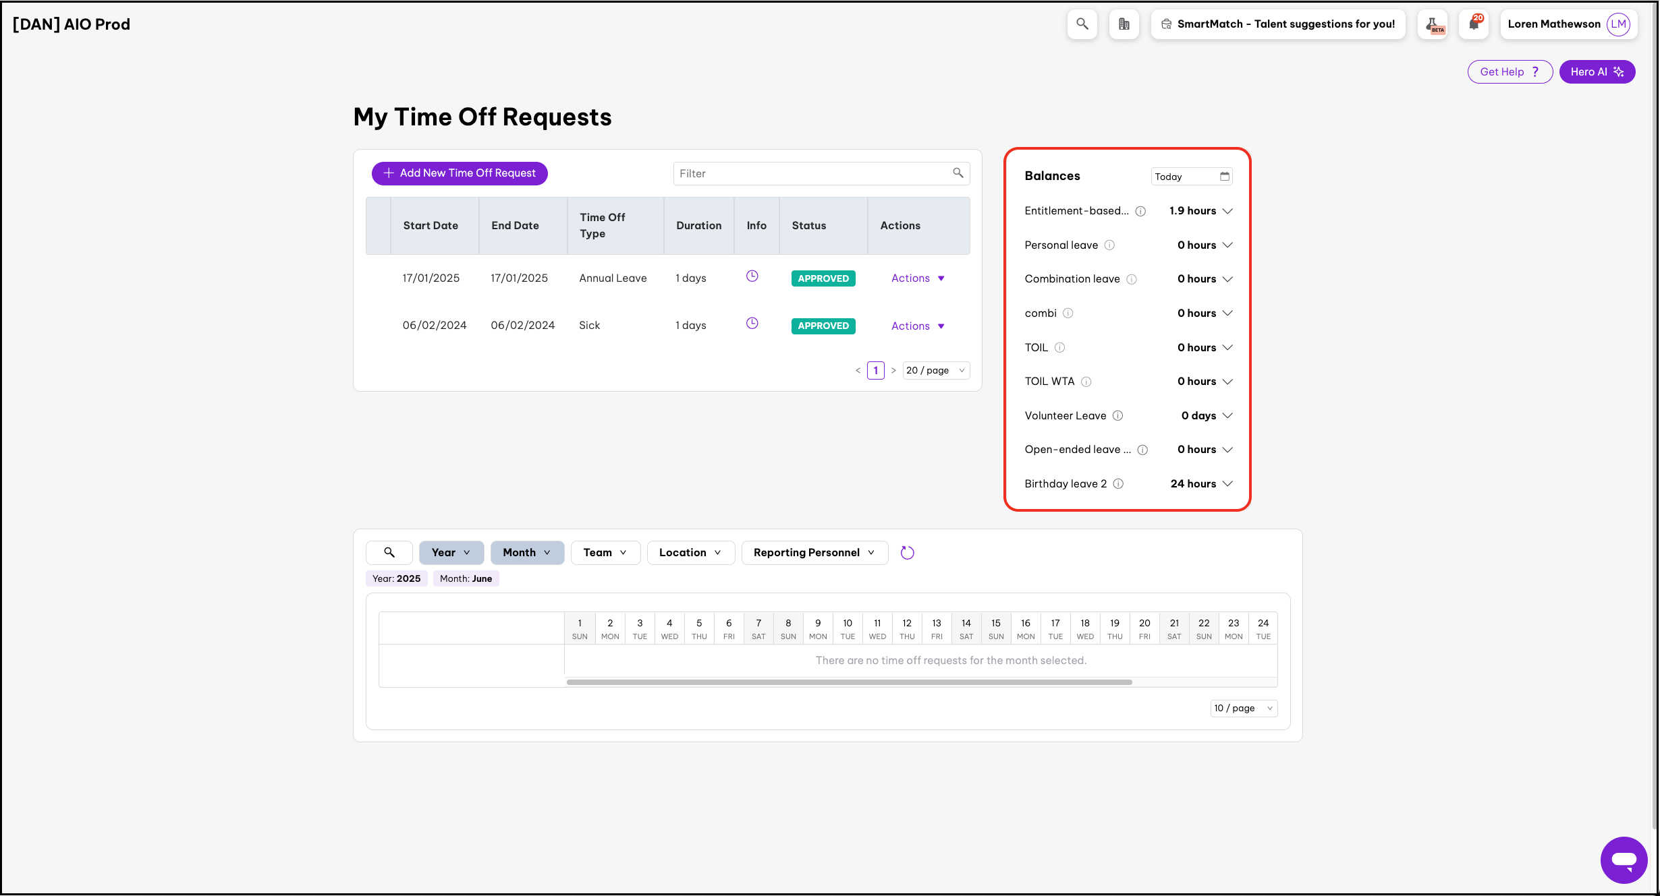Click the LM user avatar
This screenshot has height=896, width=1660.
click(x=1618, y=24)
